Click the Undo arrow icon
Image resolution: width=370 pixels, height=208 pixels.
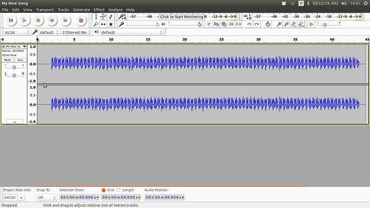(x=249, y=24)
